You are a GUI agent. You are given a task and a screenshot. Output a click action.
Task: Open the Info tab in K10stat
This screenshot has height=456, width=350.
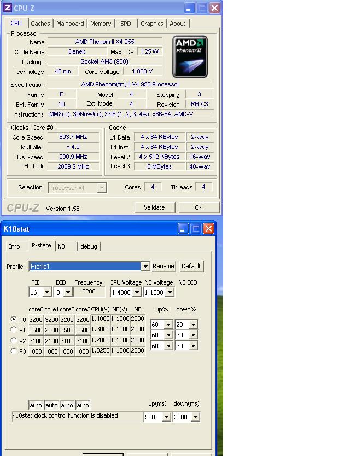(15, 246)
